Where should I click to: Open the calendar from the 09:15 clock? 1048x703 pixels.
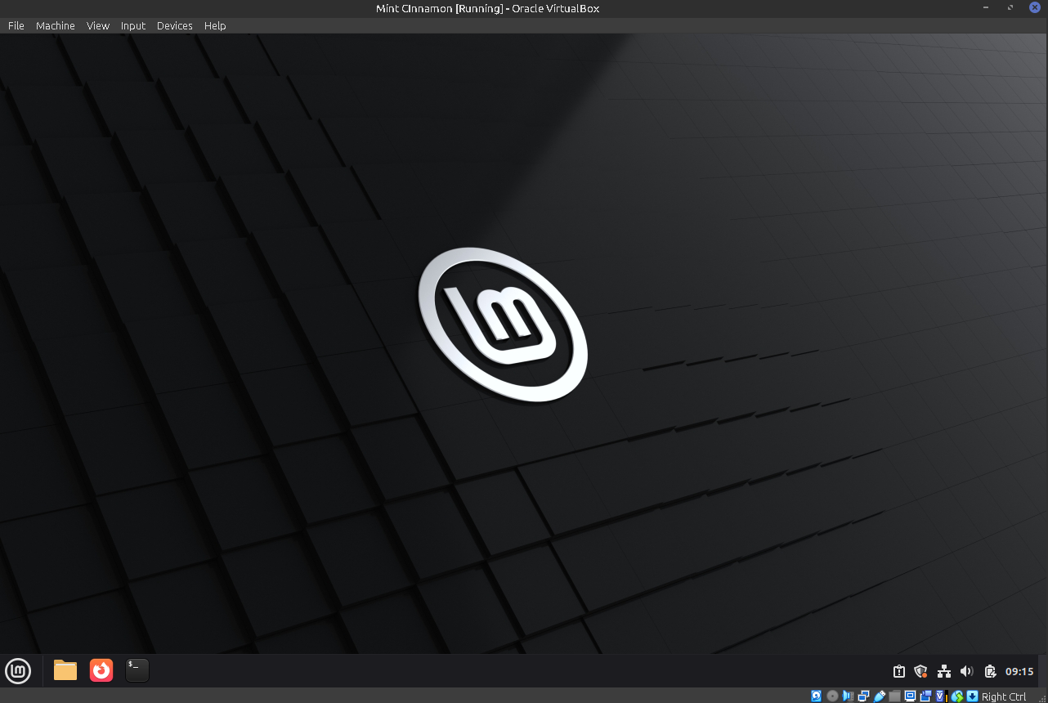pyautogui.click(x=1019, y=671)
